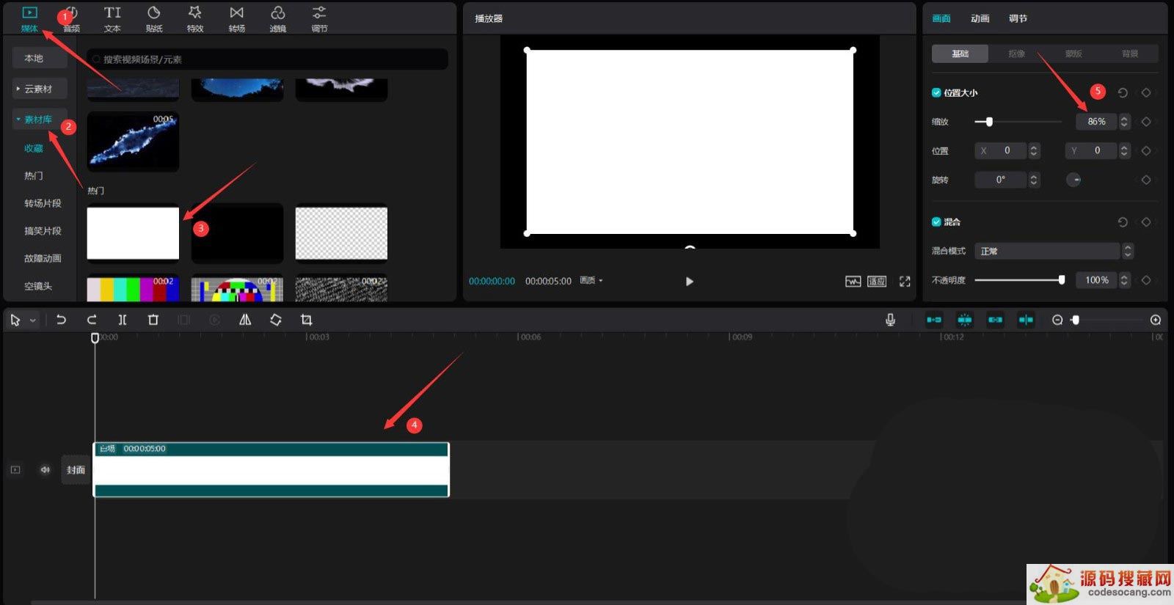The image size is (1174, 605).
Task: Switch to the 蒙版 sub-tab
Action: [x=1073, y=54]
